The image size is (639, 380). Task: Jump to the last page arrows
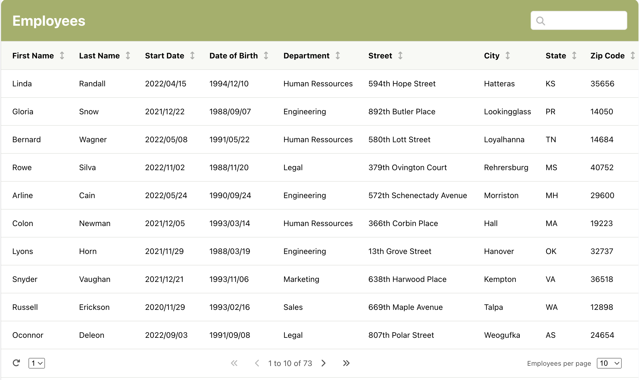[346, 363]
